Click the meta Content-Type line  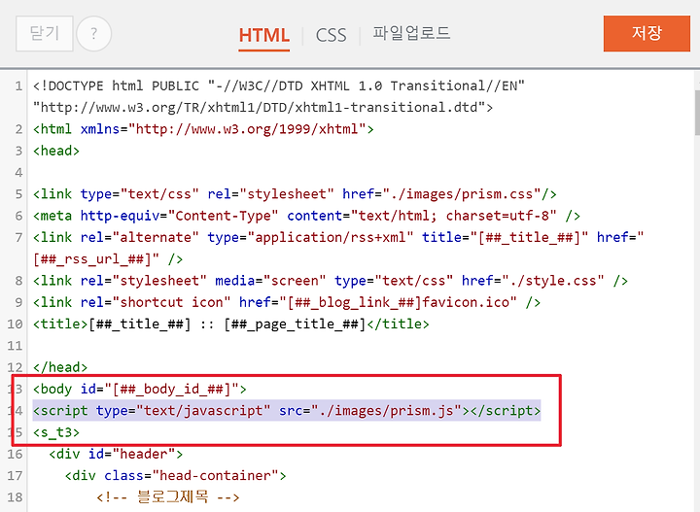coord(306,216)
